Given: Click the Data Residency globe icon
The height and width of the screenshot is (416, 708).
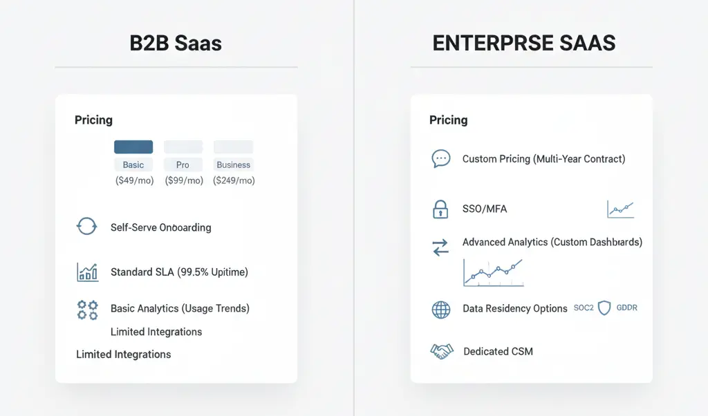Looking at the screenshot, I should (x=440, y=309).
